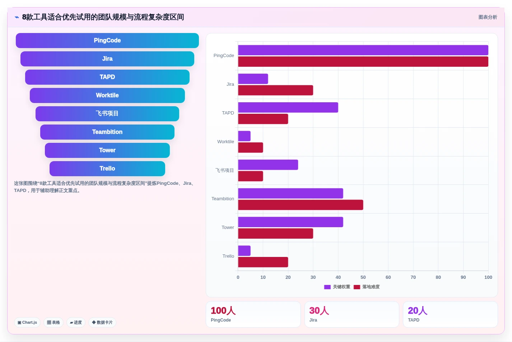Click the 飞书项目 y-axis label

(x=225, y=170)
